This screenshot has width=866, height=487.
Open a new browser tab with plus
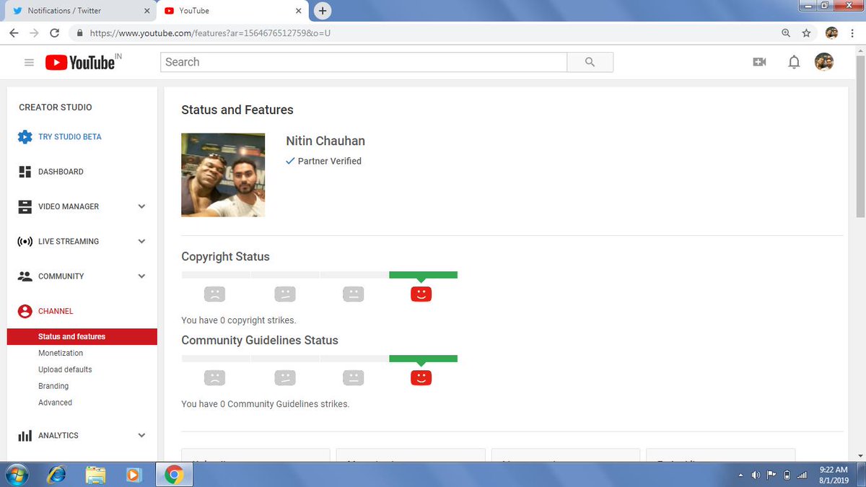point(323,11)
